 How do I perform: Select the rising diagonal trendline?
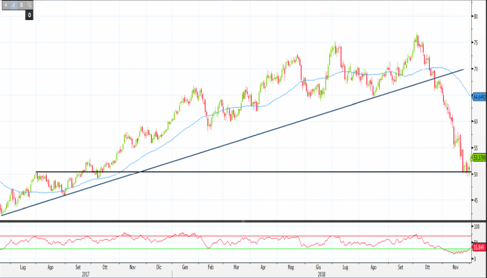click(x=209, y=149)
